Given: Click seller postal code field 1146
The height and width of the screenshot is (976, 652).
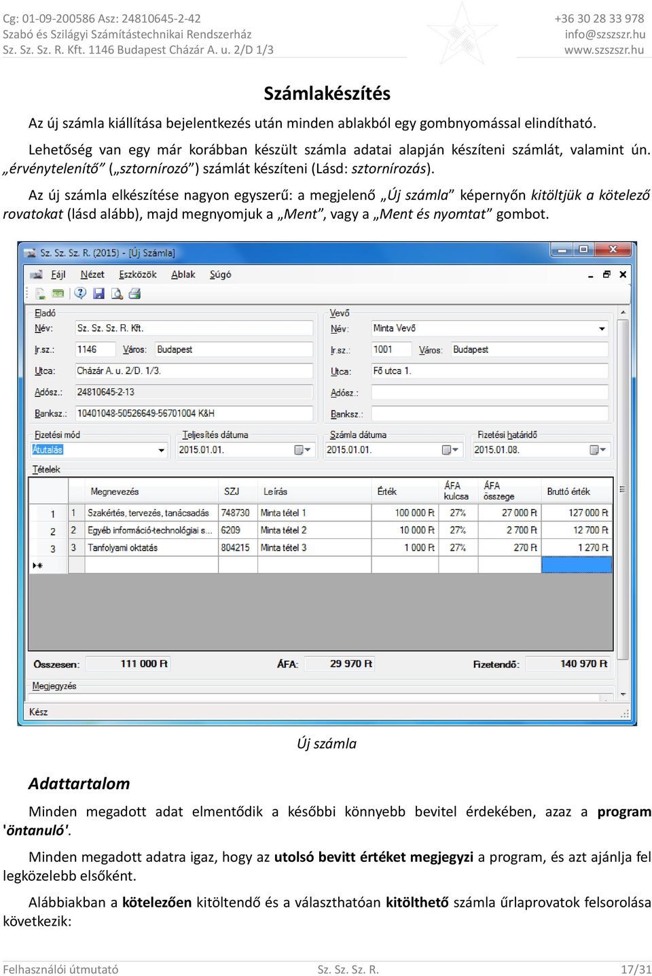Looking at the screenshot, I should click(94, 349).
